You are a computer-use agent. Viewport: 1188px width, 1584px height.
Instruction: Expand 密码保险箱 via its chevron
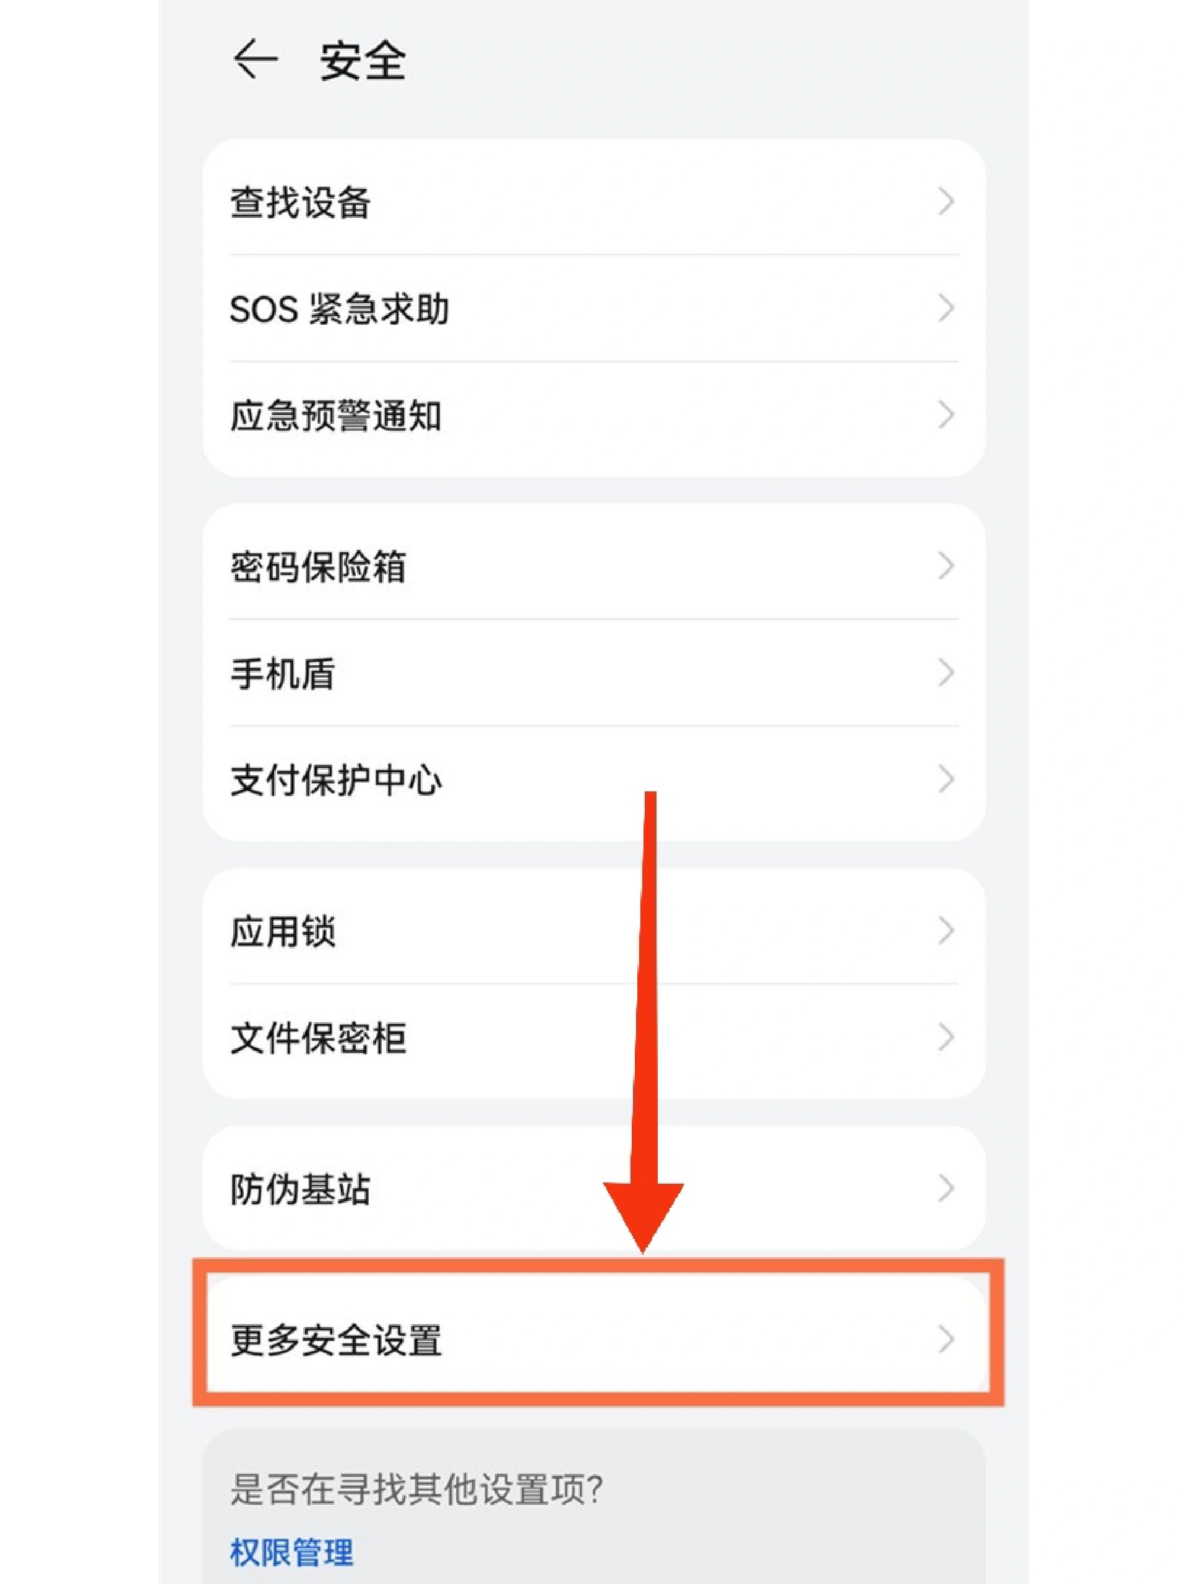click(x=947, y=566)
